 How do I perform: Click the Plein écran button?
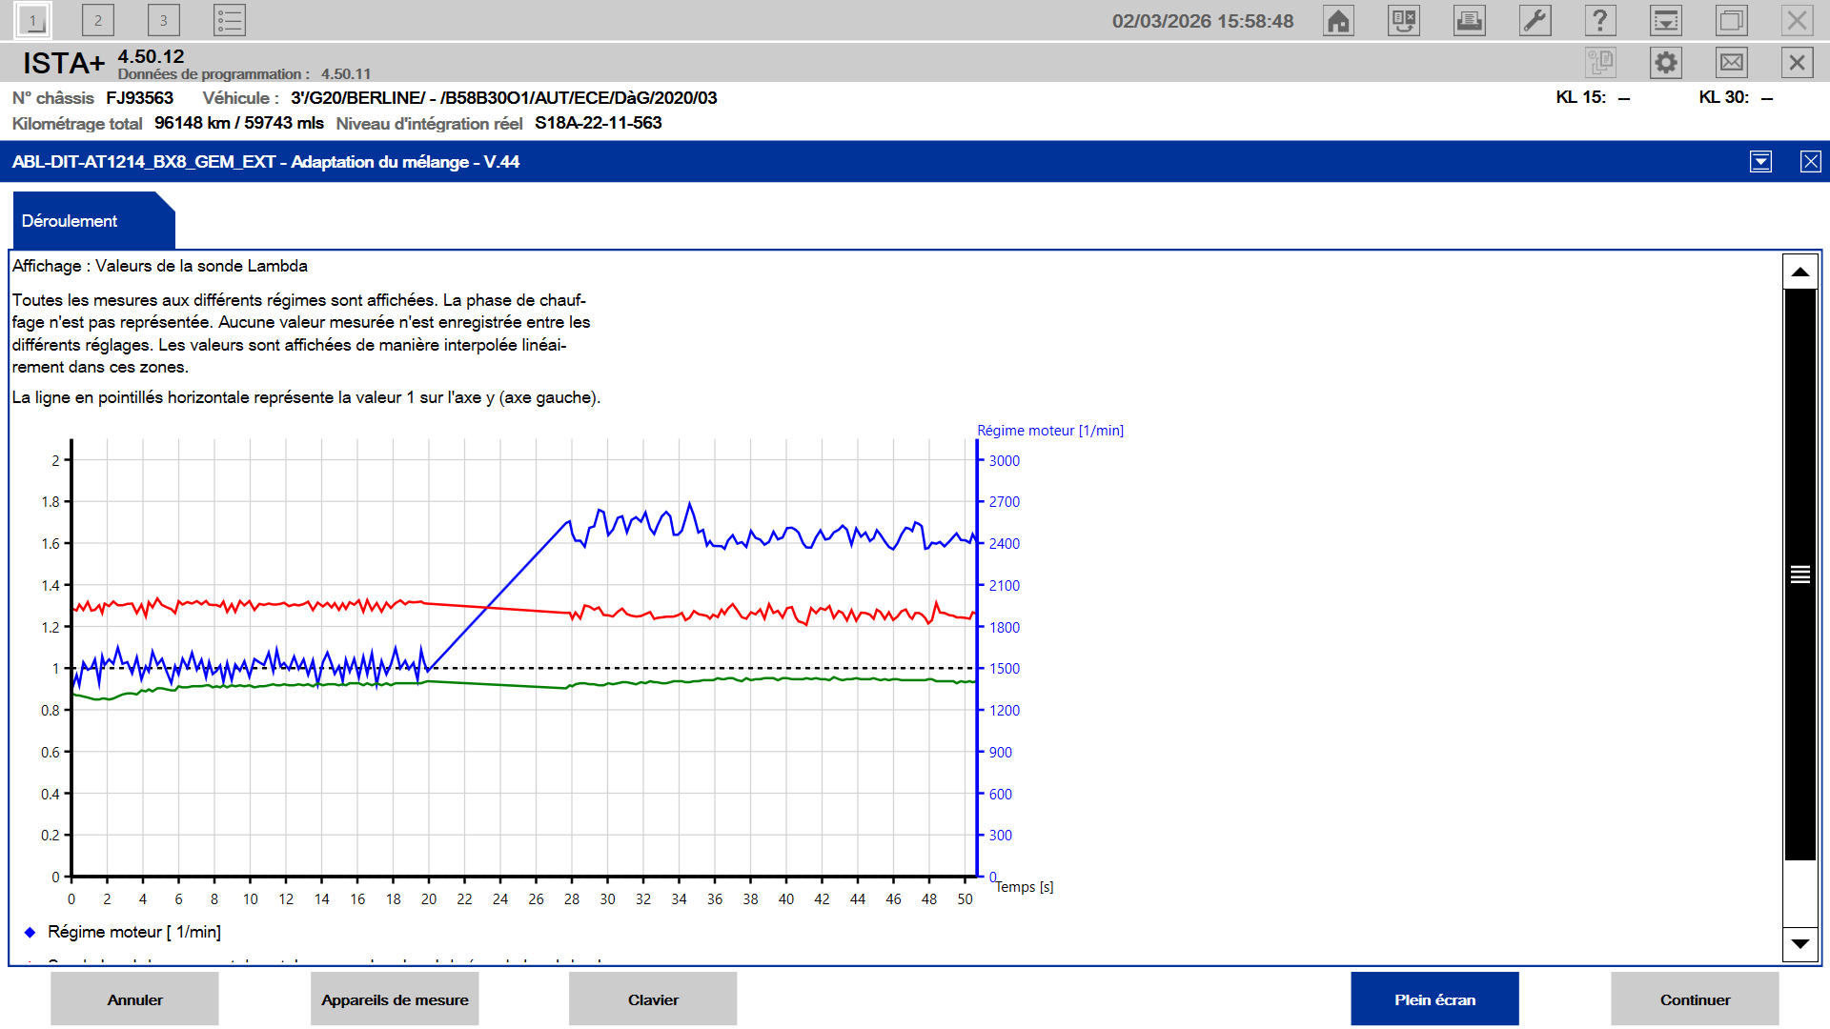pos(1434,999)
